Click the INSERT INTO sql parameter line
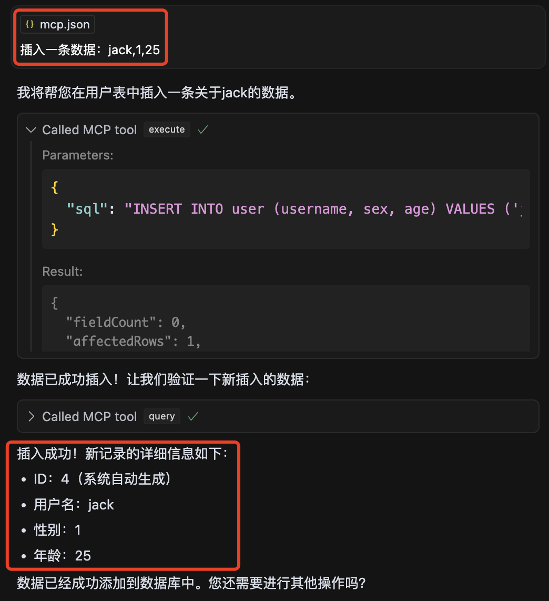Image resolution: width=549 pixels, height=601 pixels. (x=293, y=209)
